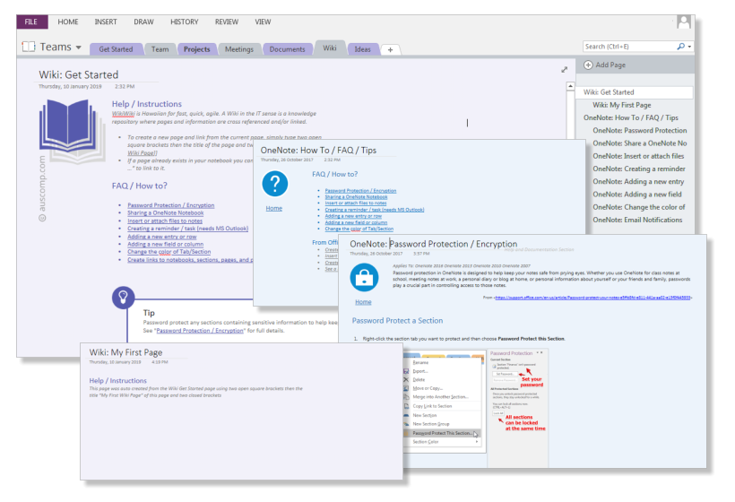Open the account avatar picture
This screenshot has height=502, width=735.
[x=684, y=22]
